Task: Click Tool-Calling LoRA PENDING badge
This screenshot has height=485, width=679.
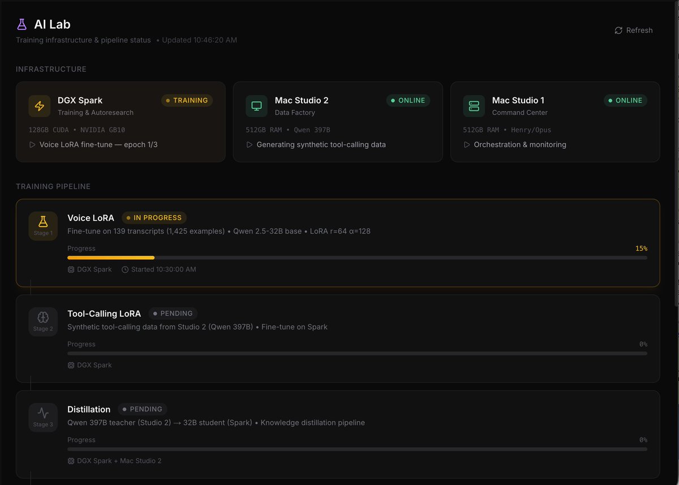Action: click(173, 314)
